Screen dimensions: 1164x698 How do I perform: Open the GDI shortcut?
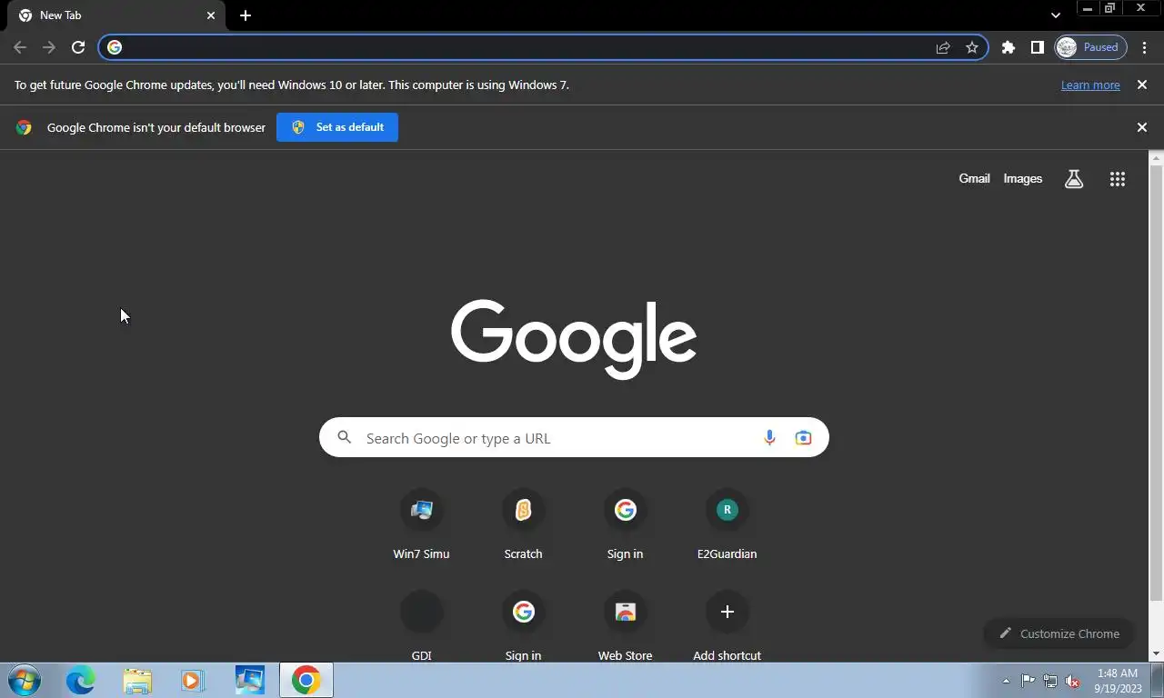(x=421, y=625)
